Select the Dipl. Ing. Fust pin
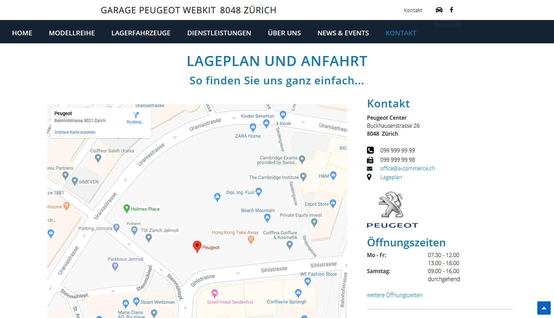 (x=259, y=192)
